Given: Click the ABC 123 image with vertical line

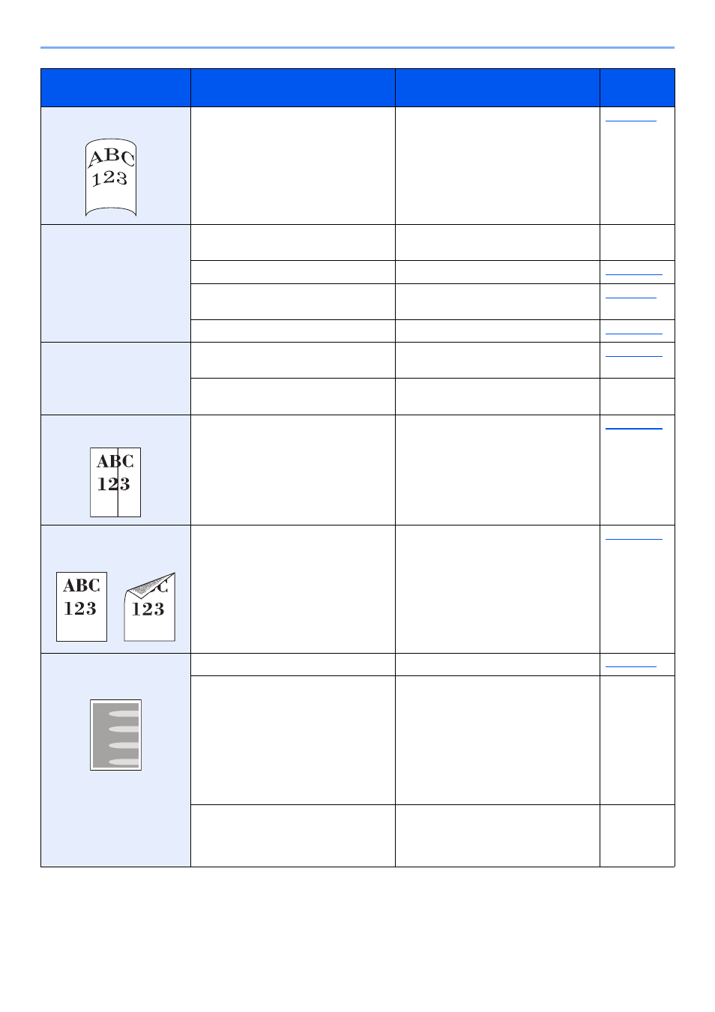Looking at the screenshot, I should [115, 482].
